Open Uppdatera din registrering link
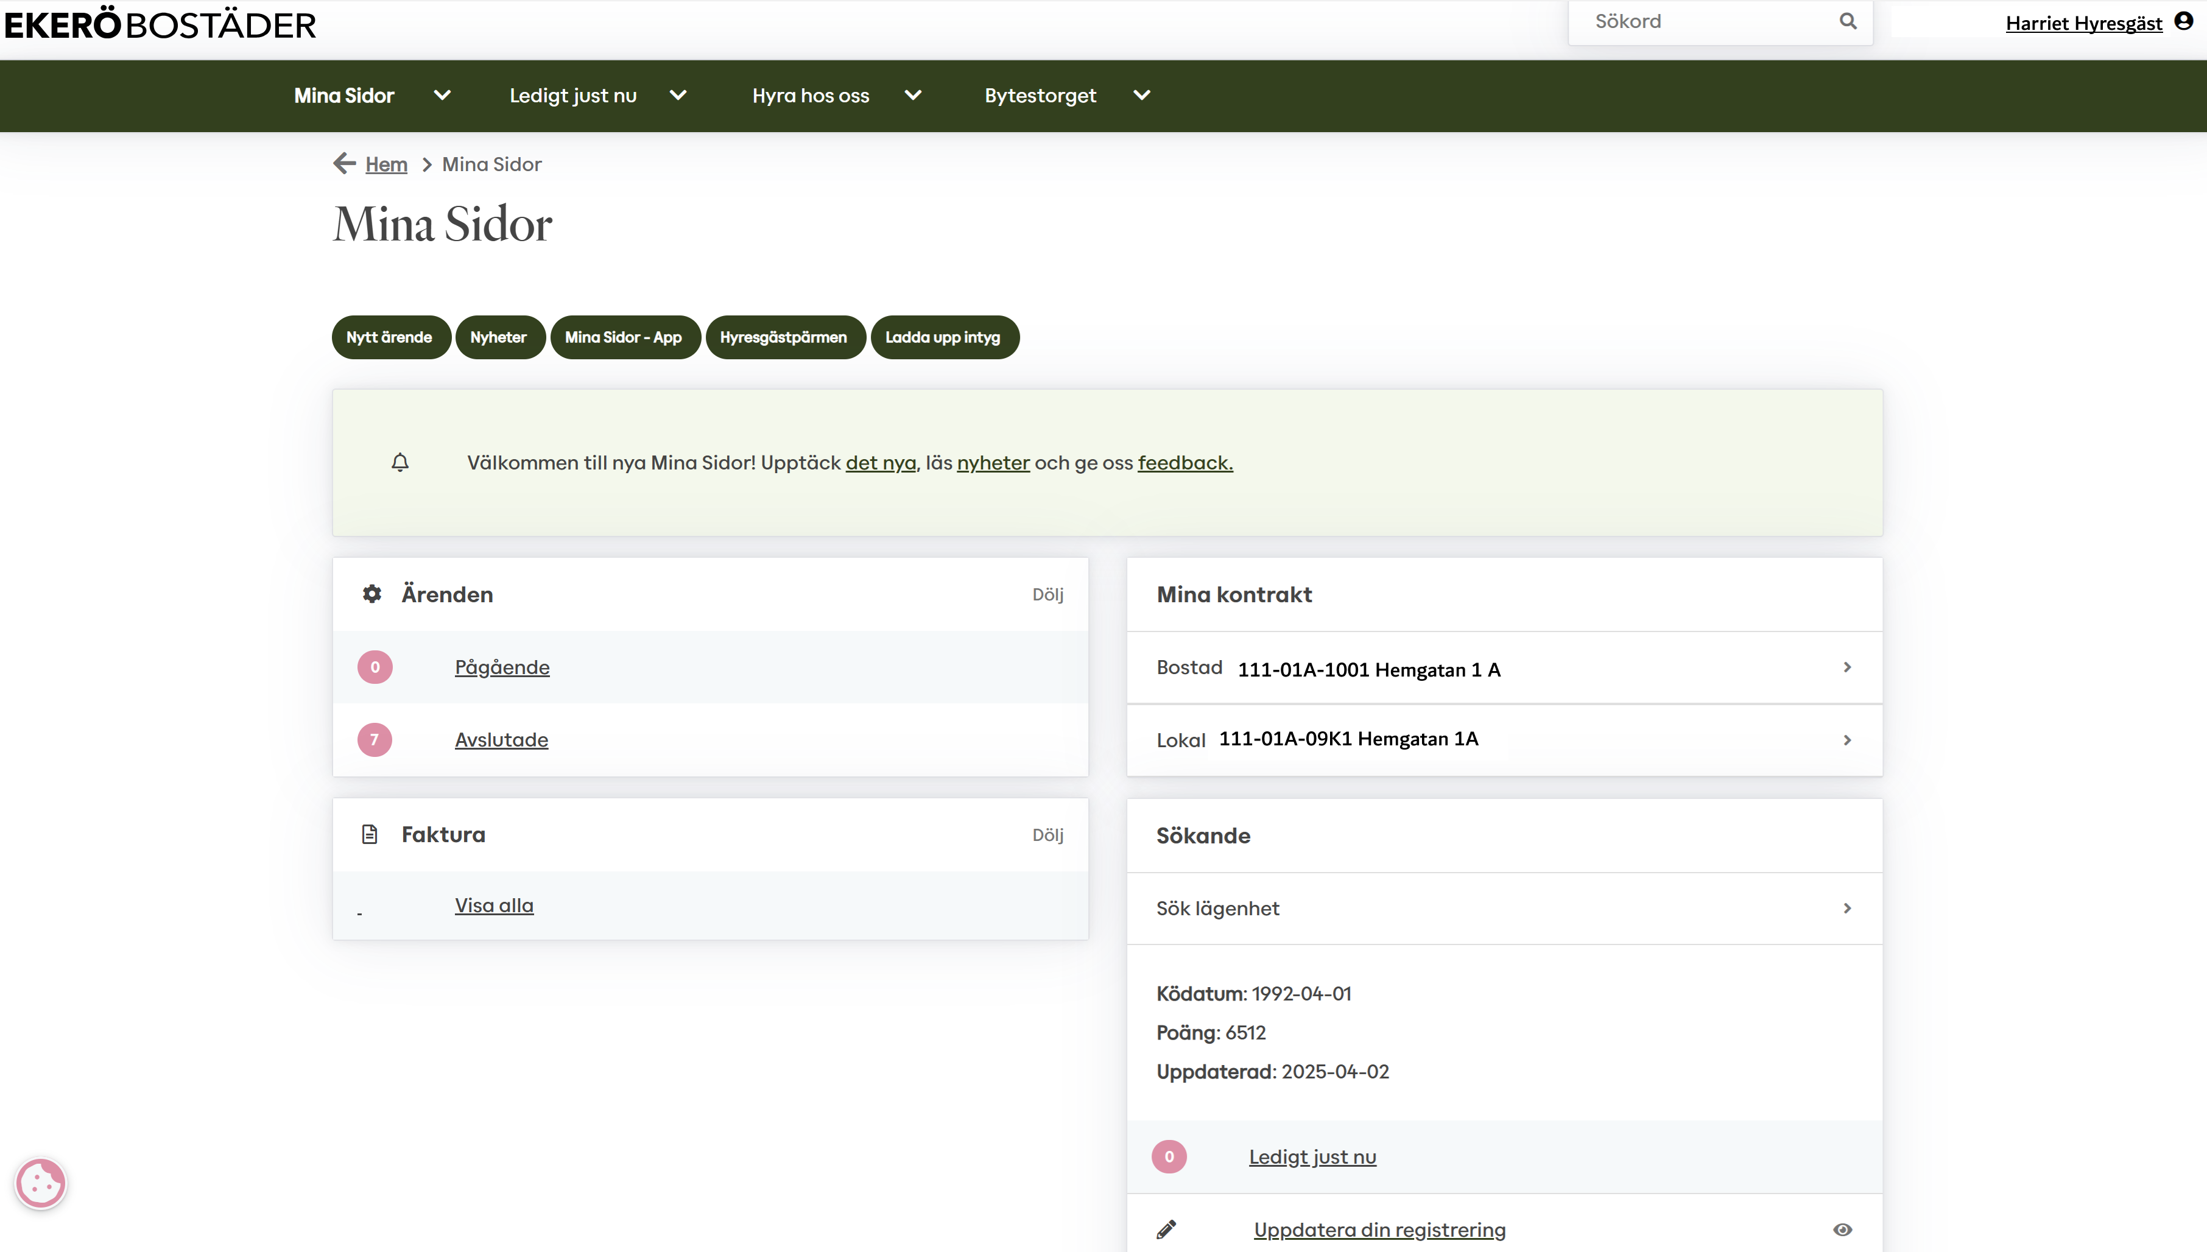 pos(1380,1229)
